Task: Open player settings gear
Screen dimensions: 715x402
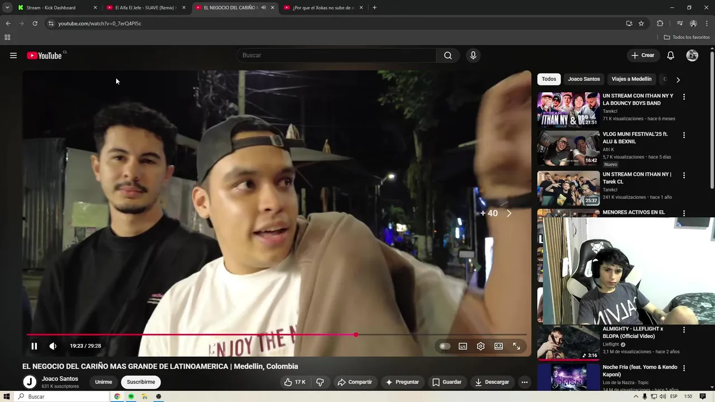Action: coord(481,346)
